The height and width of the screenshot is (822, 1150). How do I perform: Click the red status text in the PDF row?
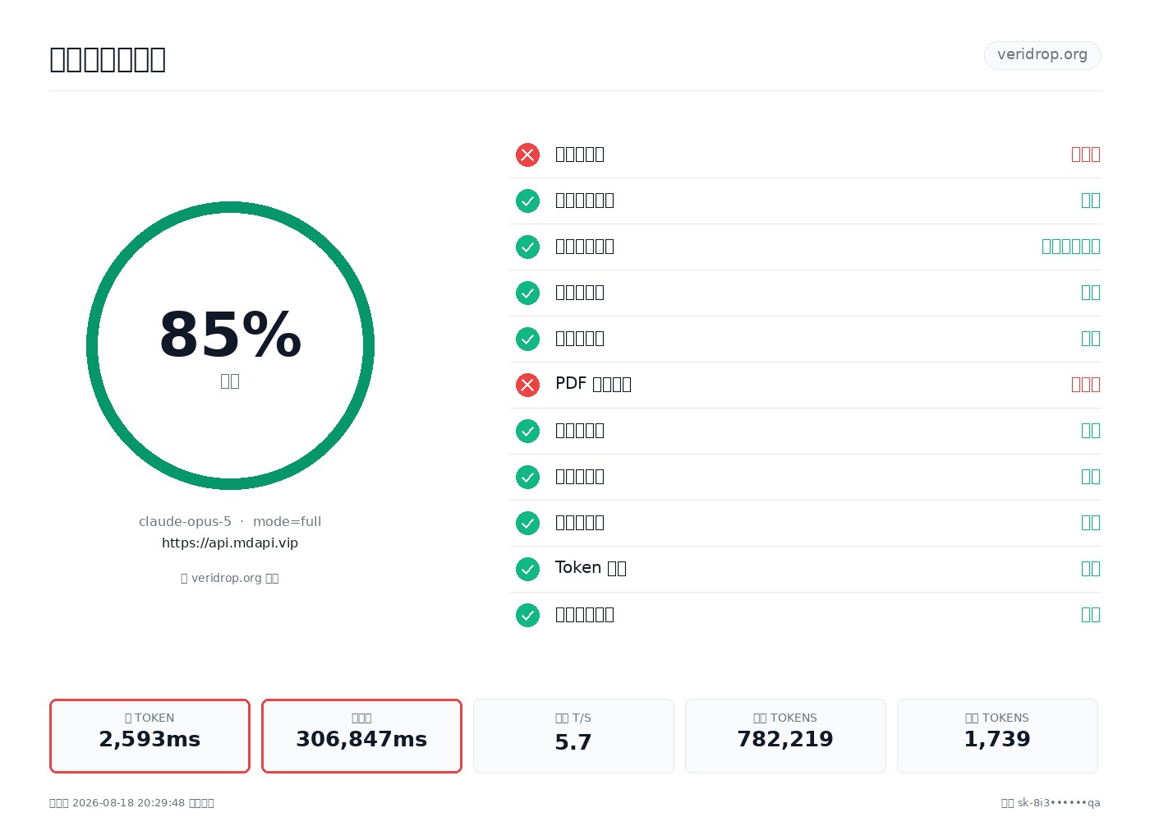click(1086, 385)
